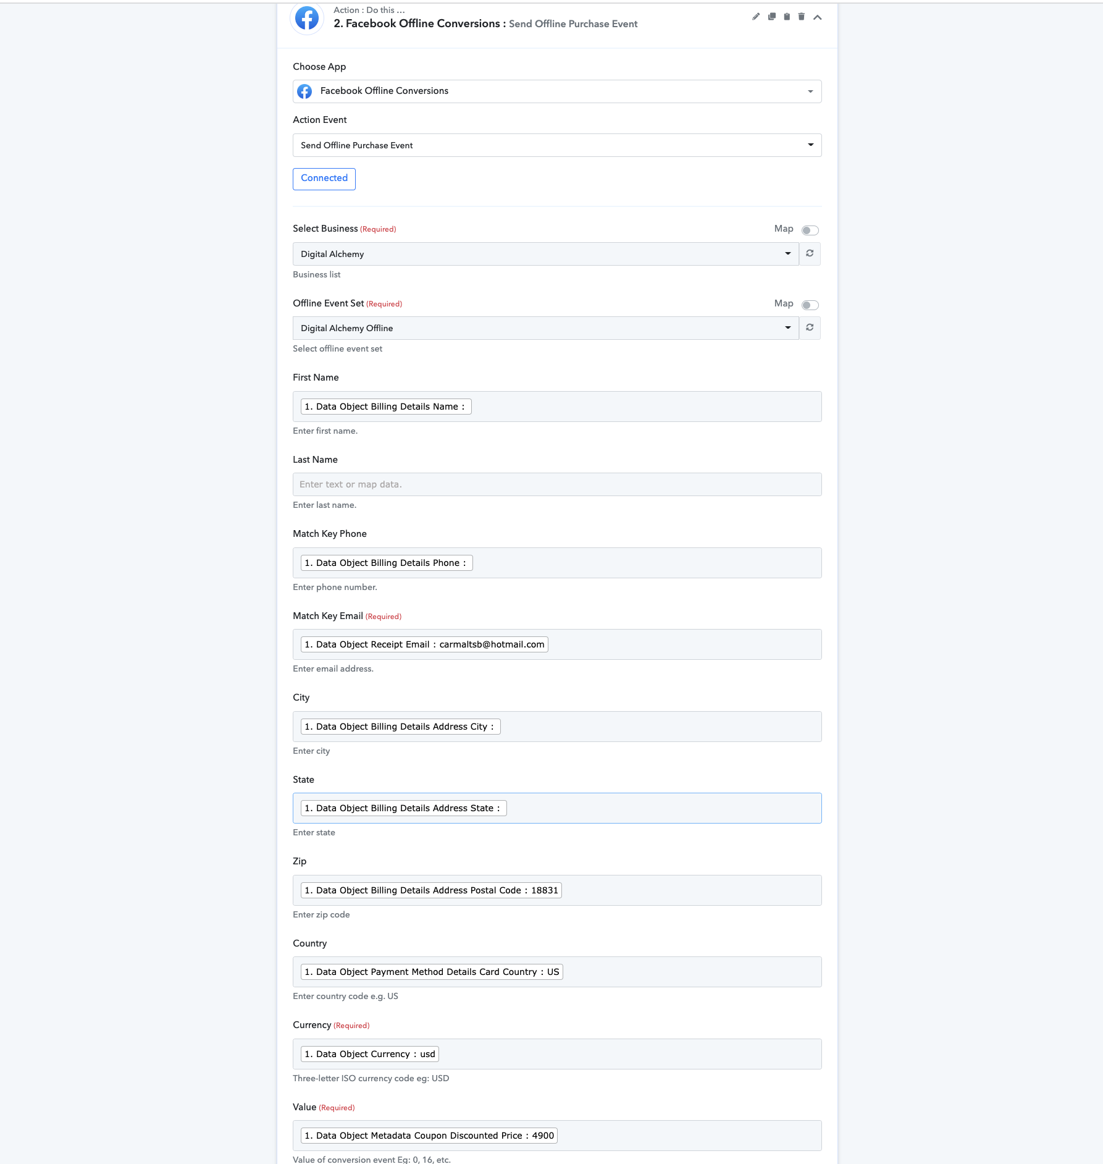Expand the Digital Alchemy Offline event set dropdown
The width and height of the screenshot is (1103, 1164).
(x=546, y=328)
